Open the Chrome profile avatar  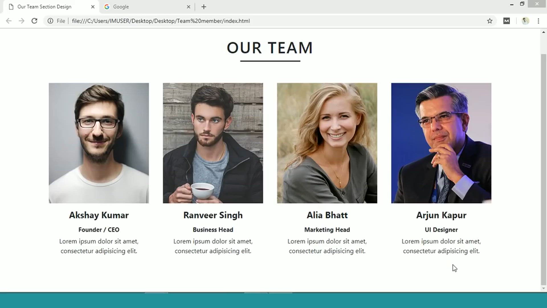(x=525, y=21)
